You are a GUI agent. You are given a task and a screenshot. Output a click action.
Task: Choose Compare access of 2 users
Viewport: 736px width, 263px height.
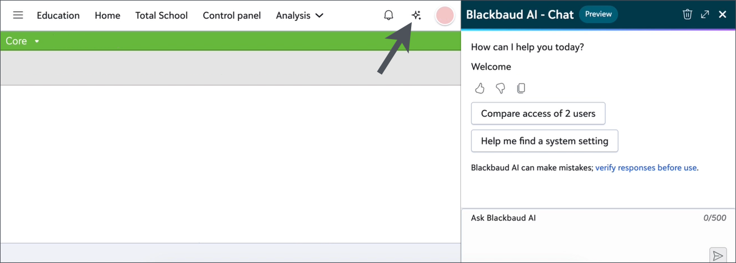click(538, 113)
